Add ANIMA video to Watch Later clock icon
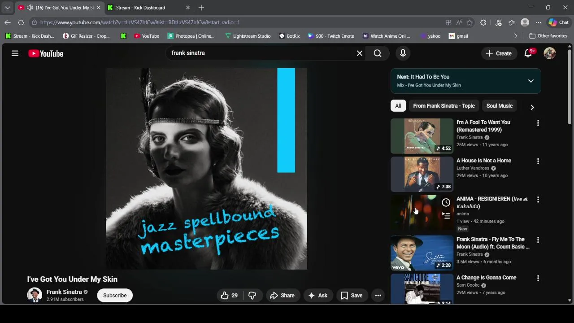Image resolution: width=574 pixels, height=323 pixels. [446, 203]
